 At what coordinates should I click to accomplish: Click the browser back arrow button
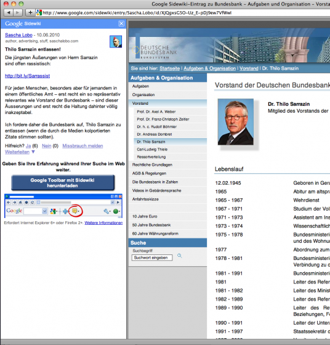(9, 12)
